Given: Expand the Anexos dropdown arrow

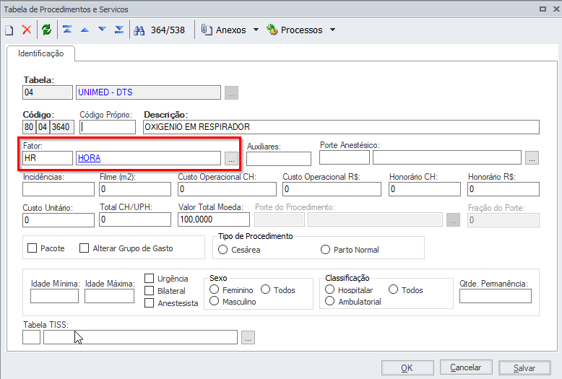Looking at the screenshot, I should (256, 30).
